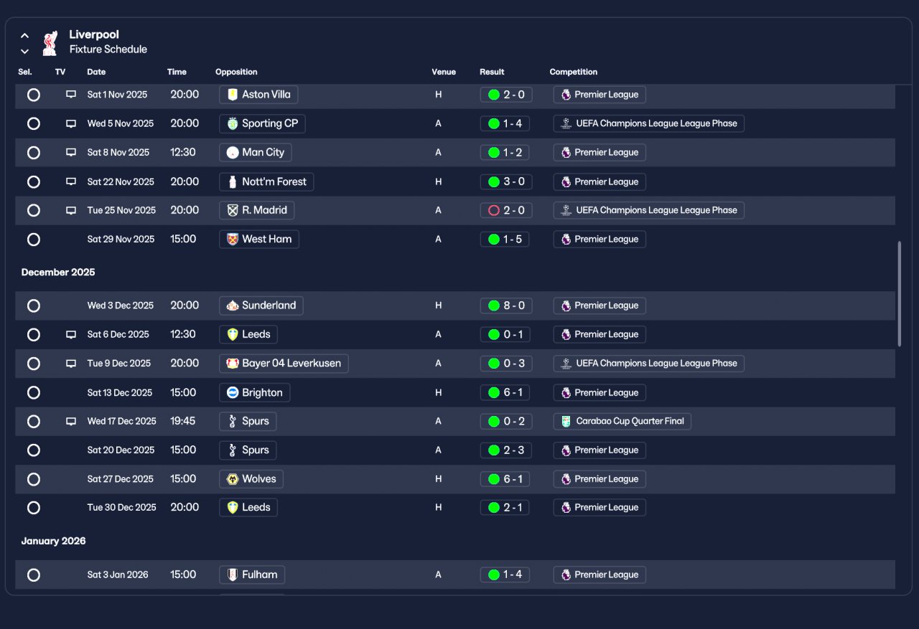Screen dimensions: 919x629
Task: Open R. Madrid opposition button
Action: [x=257, y=210]
